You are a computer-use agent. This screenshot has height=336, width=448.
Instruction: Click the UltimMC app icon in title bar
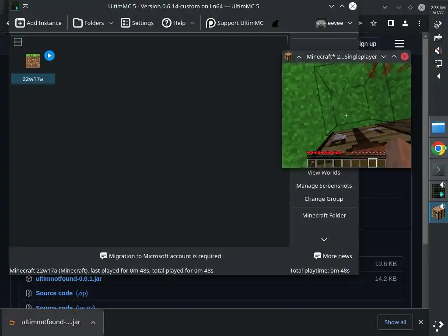tap(14, 6)
